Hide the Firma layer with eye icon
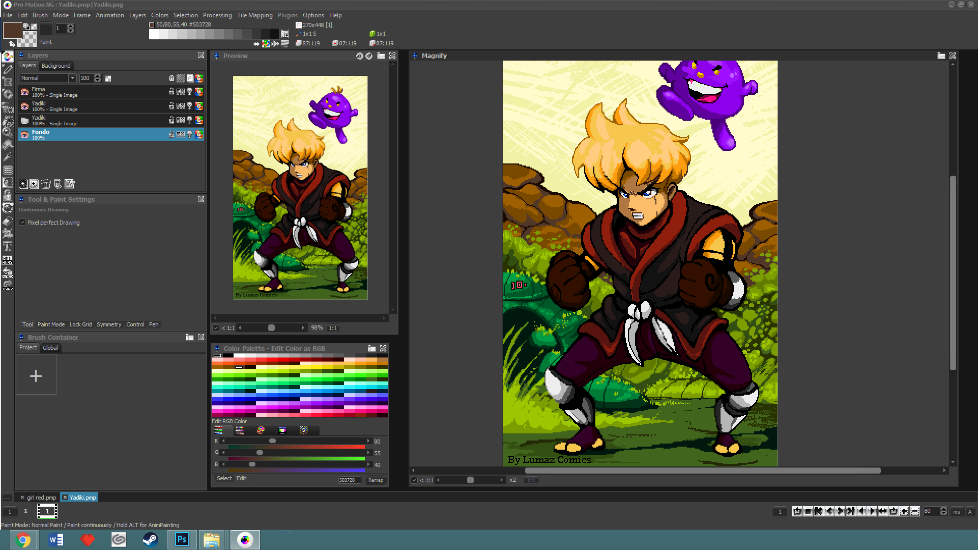 (x=24, y=92)
